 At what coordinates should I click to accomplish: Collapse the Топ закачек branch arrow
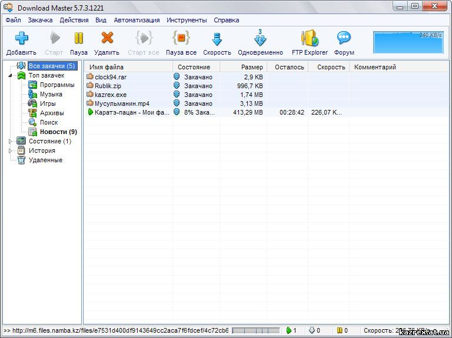11,75
